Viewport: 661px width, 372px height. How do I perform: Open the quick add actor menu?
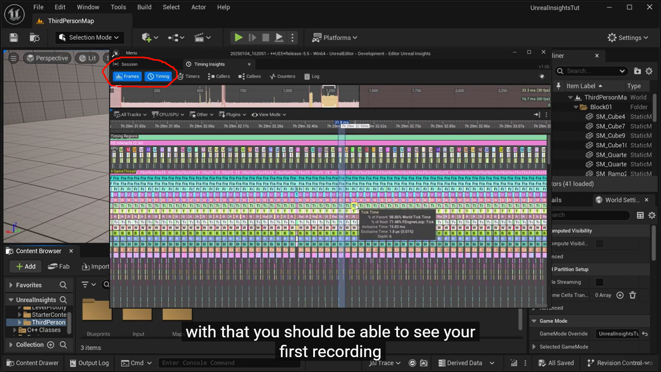click(x=150, y=38)
